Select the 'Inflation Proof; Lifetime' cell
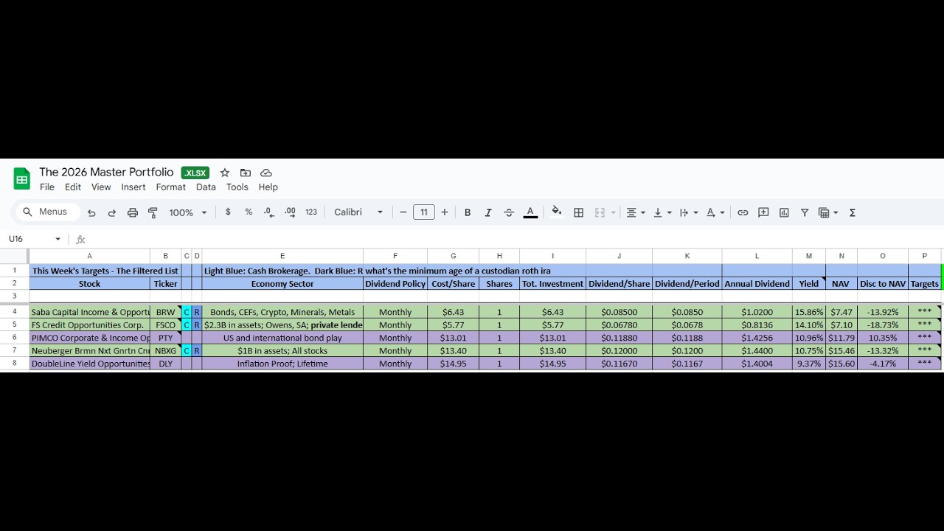 tap(282, 364)
